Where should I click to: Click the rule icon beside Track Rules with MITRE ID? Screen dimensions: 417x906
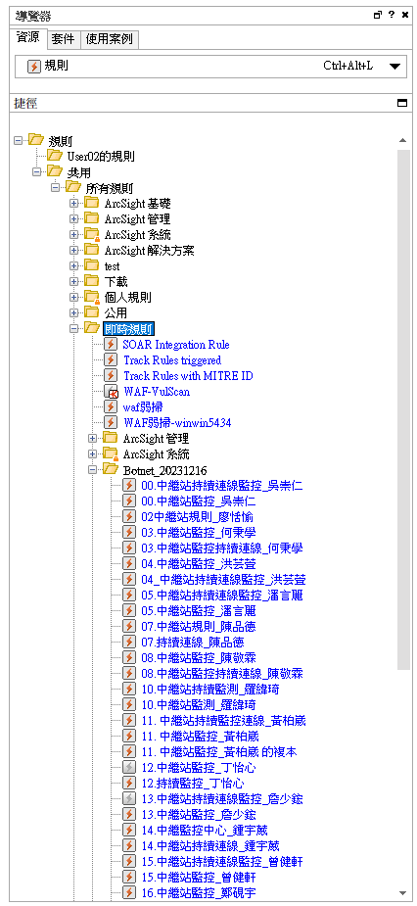pos(111,375)
